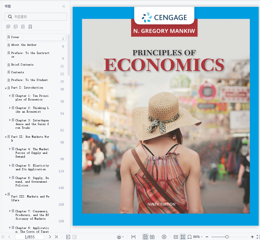Expand all bookmarks in the panel

tap(8, 26)
